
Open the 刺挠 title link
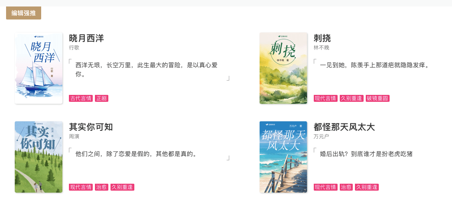coord(322,38)
